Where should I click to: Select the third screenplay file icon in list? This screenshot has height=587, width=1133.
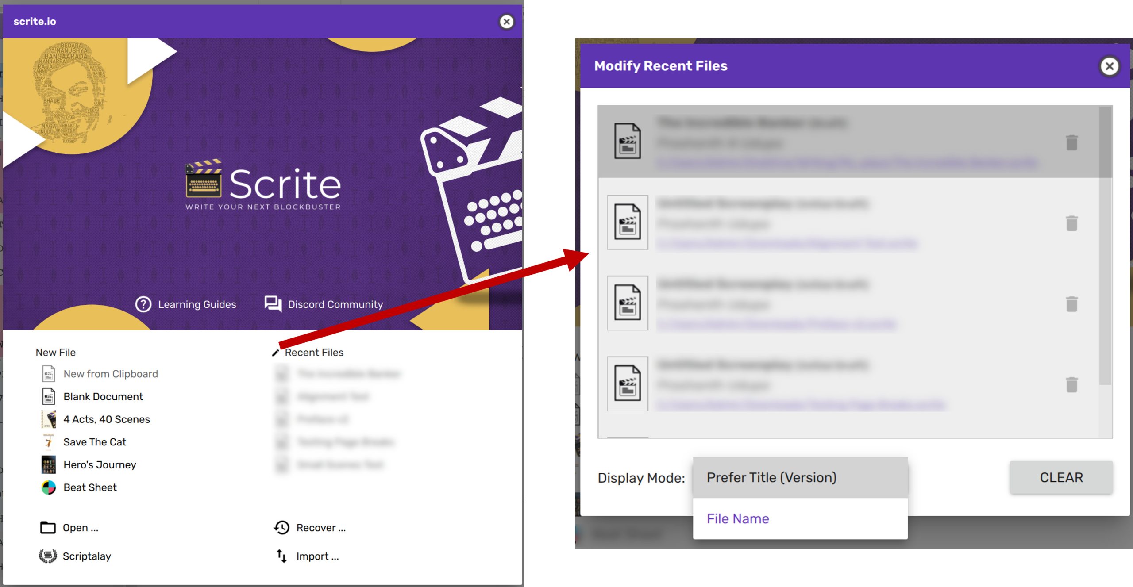coord(628,303)
